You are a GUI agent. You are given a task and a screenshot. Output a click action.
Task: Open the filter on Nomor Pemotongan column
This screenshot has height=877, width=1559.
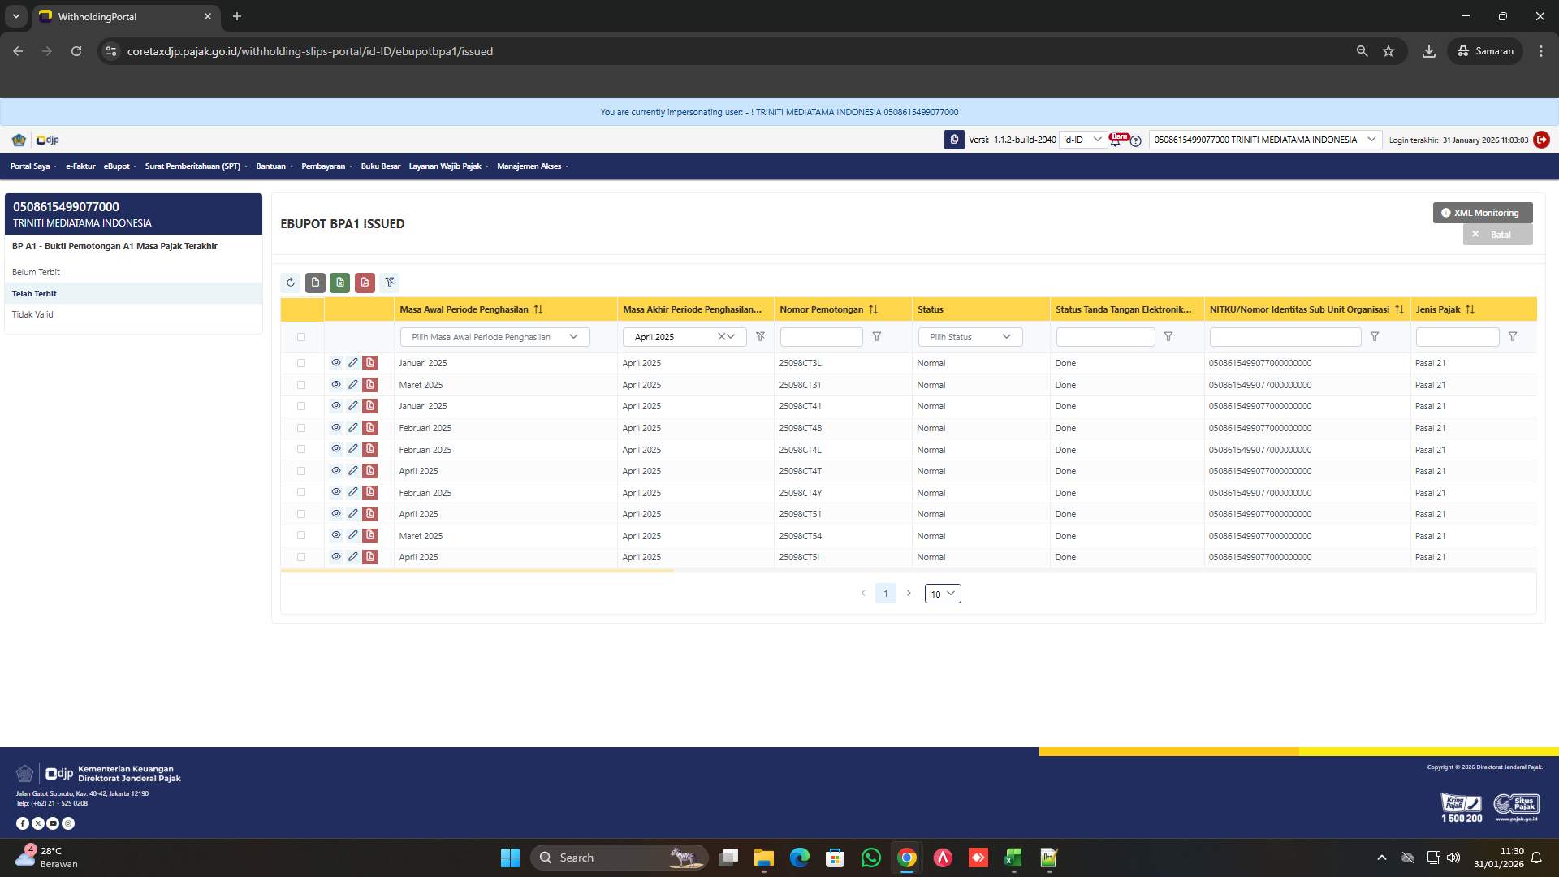point(878,336)
